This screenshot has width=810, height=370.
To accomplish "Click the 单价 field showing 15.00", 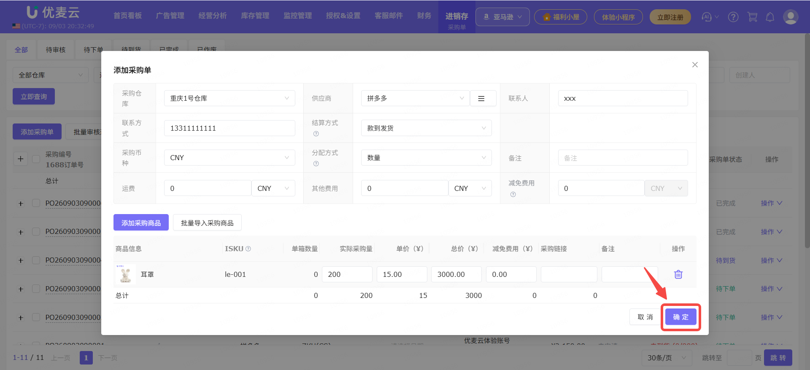I will (x=402, y=274).
